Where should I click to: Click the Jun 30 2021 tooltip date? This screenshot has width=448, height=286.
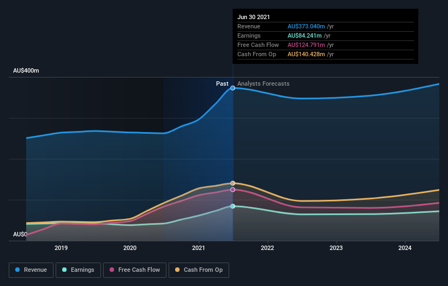click(x=253, y=17)
